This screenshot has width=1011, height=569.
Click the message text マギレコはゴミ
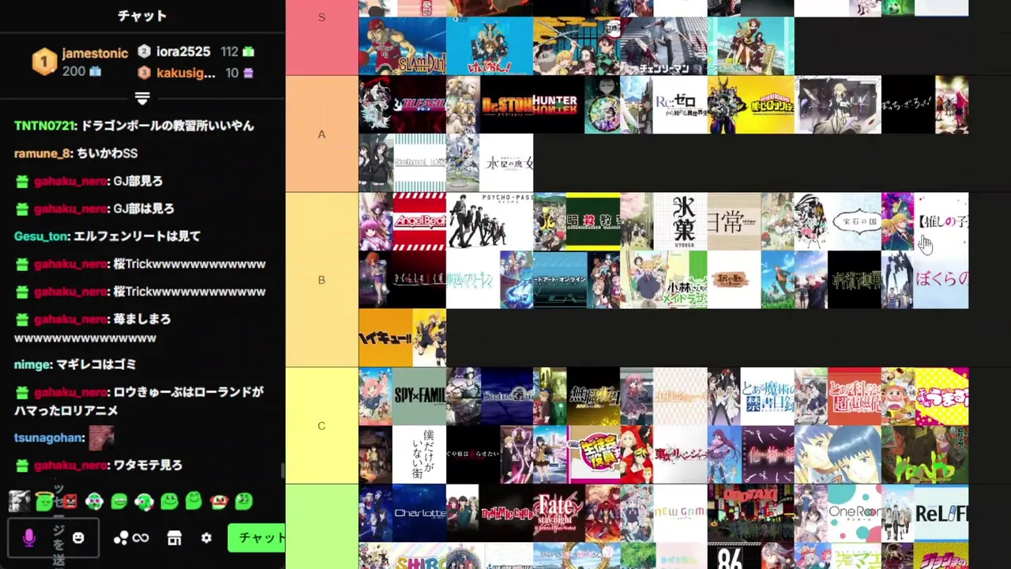click(96, 364)
